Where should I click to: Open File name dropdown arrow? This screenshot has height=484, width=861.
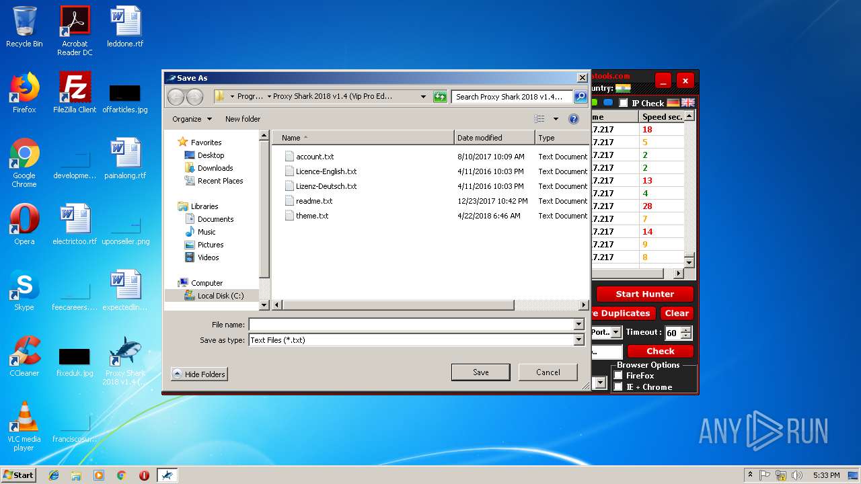(x=578, y=325)
